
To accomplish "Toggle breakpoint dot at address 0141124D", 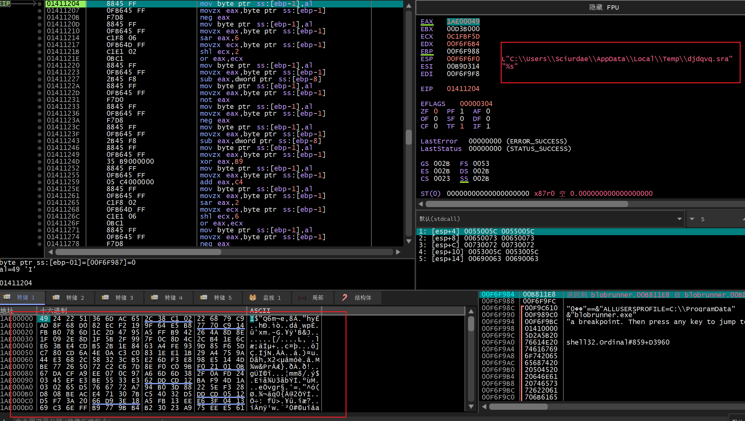I will click(x=40, y=162).
